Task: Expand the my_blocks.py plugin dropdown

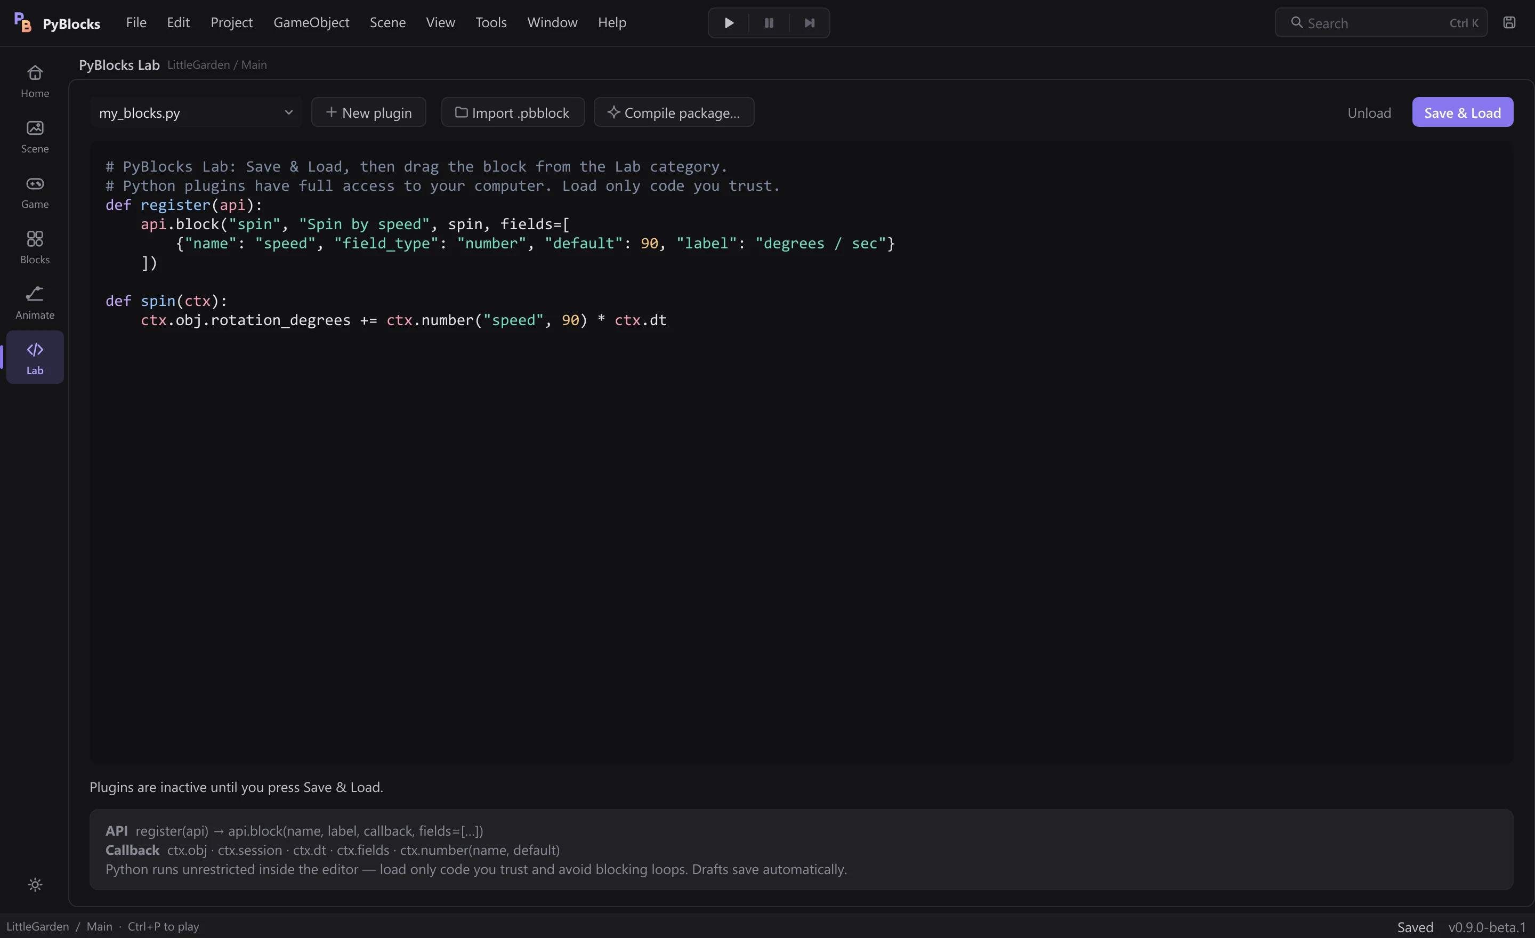Action: [x=196, y=112]
